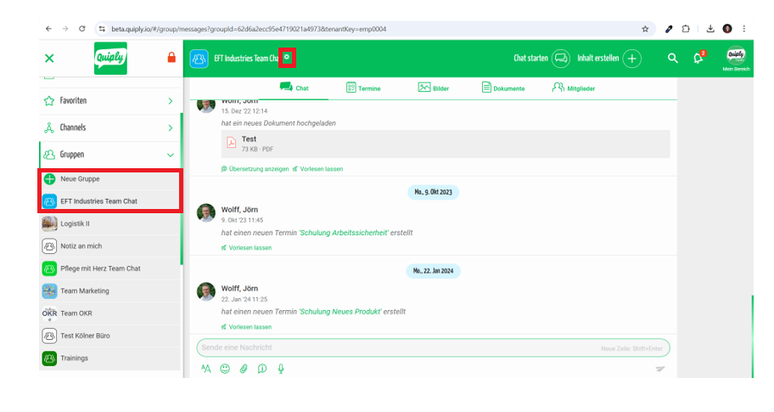
Task: Click Übersetzung anzeigen link
Action: tap(255, 169)
